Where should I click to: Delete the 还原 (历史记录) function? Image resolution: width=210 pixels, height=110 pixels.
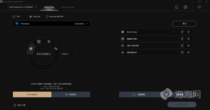tap(182, 46)
